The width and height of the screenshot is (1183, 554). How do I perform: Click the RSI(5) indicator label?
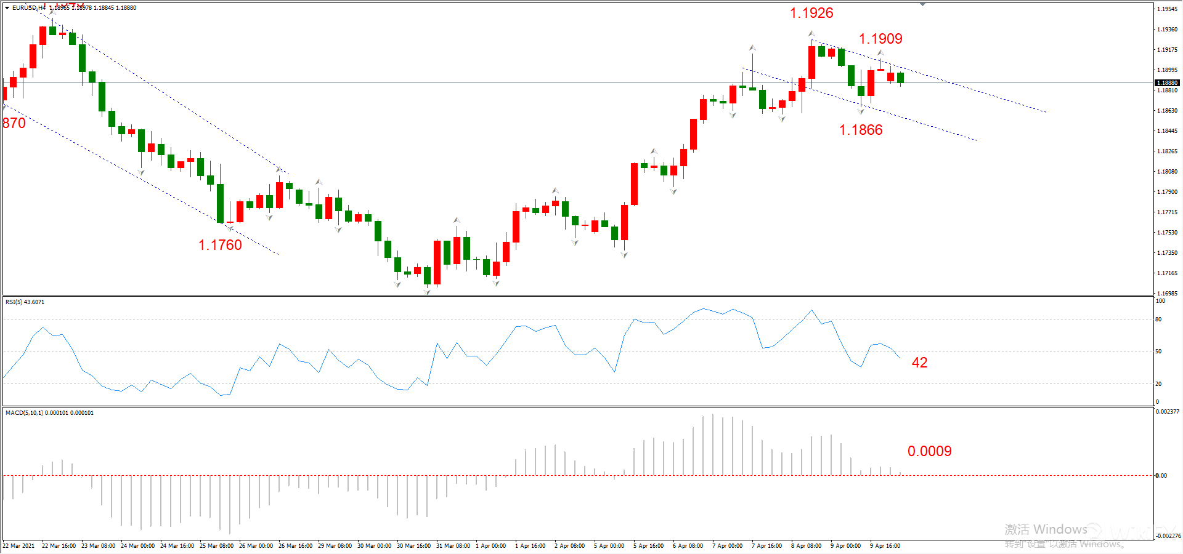click(x=25, y=302)
